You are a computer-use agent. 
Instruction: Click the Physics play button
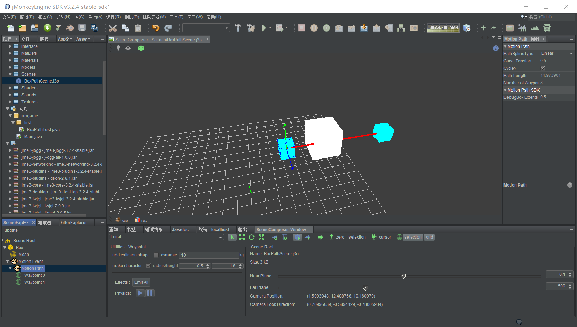click(140, 293)
